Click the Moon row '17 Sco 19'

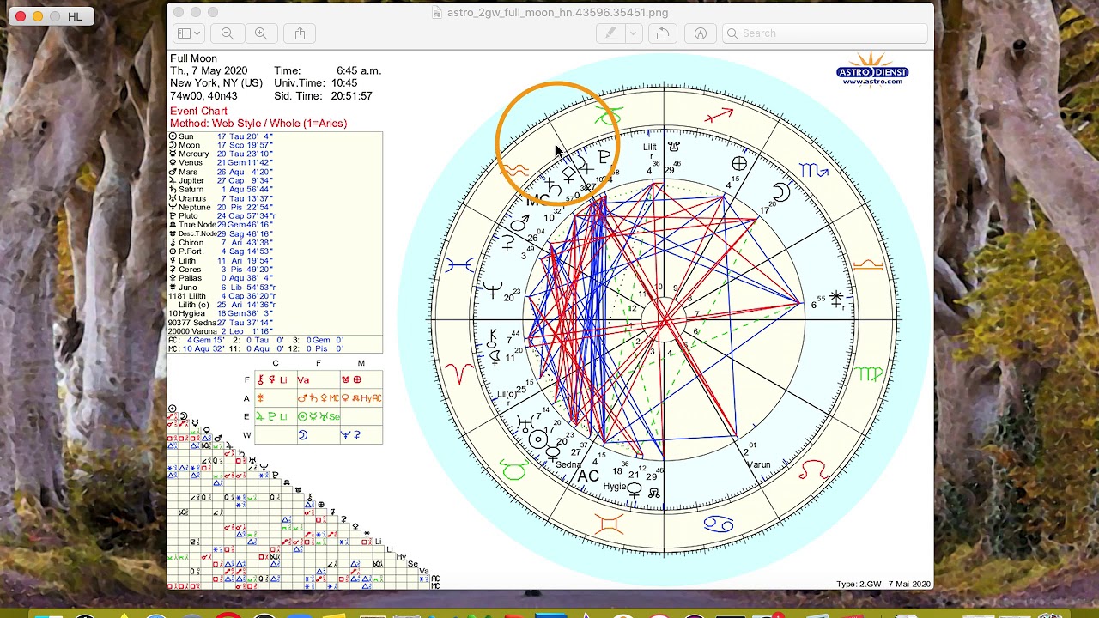click(221, 145)
